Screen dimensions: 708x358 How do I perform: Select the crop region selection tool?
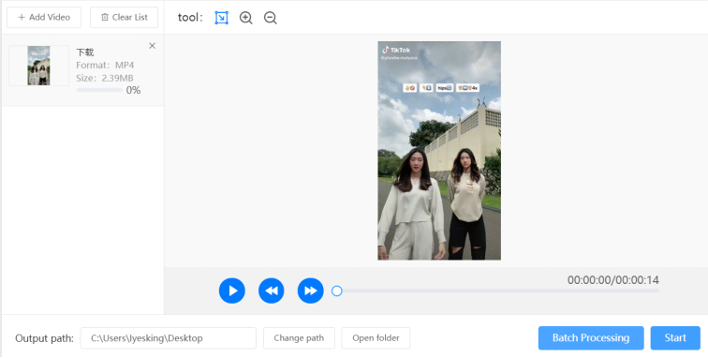tap(221, 18)
